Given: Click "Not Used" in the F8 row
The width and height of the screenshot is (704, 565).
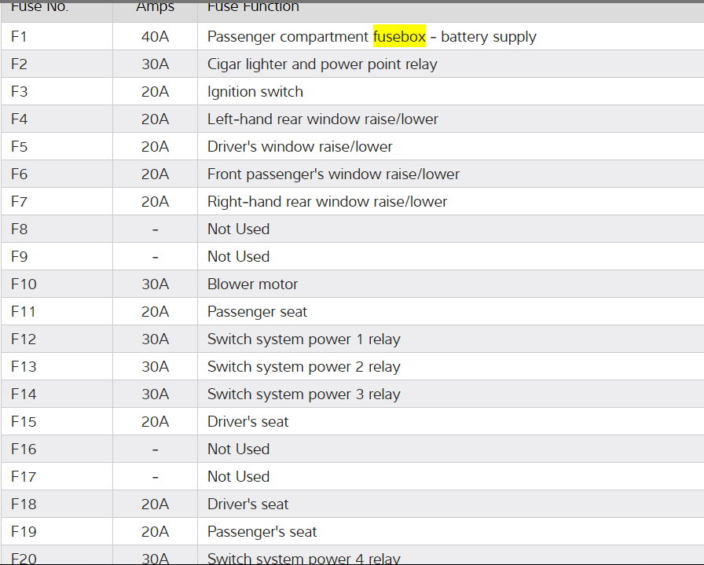Looking at the screenshot, I should (x=238, y=229).
